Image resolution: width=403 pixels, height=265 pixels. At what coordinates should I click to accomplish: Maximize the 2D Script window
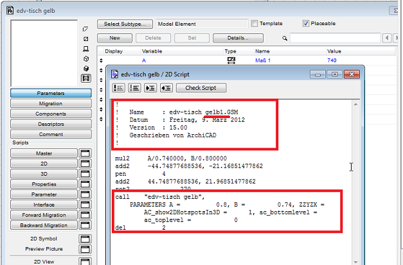coord(334,74)
